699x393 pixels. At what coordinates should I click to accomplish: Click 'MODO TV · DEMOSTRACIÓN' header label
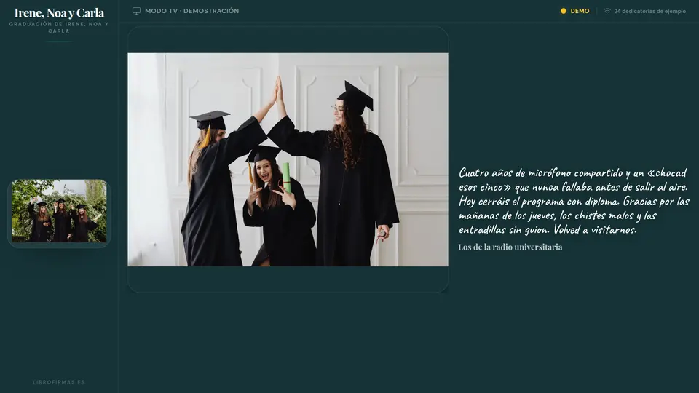[x=191, y=11]
